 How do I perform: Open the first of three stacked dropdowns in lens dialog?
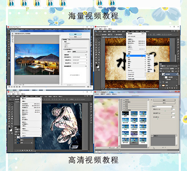click(79, 57)
